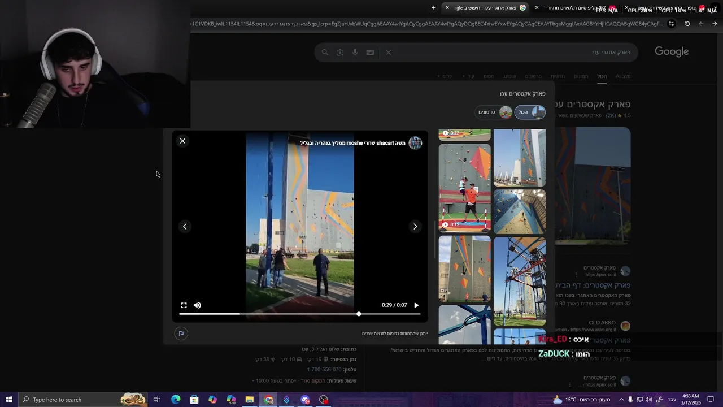Play the paused video

[x=416, y=305]
